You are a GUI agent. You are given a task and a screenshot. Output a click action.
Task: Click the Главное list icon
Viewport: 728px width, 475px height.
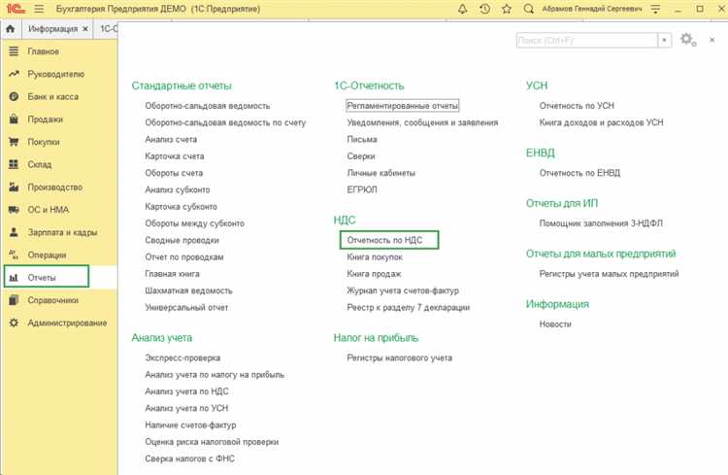click(14, 51)
